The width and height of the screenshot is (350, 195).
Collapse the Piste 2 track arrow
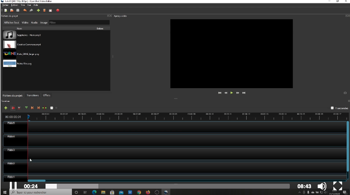5,164
